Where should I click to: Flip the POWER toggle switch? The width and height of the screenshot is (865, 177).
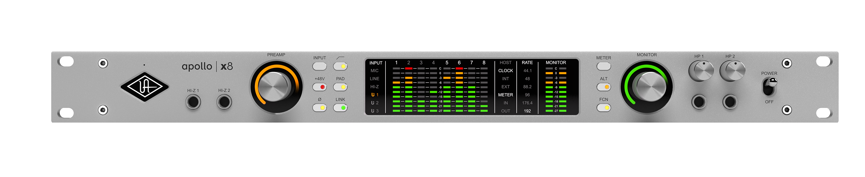point(769,87)
